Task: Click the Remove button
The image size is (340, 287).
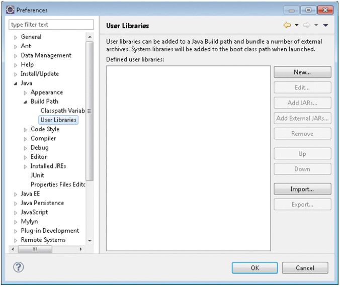Action: click(302, 134)
